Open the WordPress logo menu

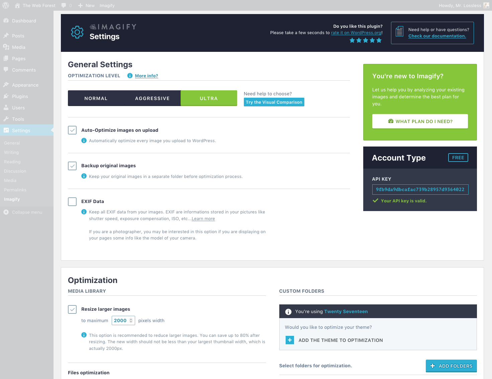(6, 5)
